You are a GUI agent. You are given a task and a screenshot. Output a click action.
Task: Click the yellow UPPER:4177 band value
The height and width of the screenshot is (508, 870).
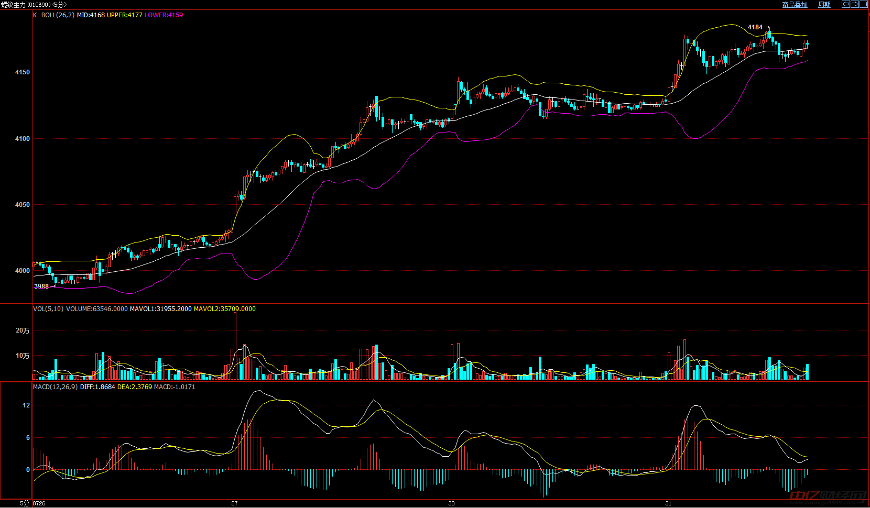[x=125, y=15]
